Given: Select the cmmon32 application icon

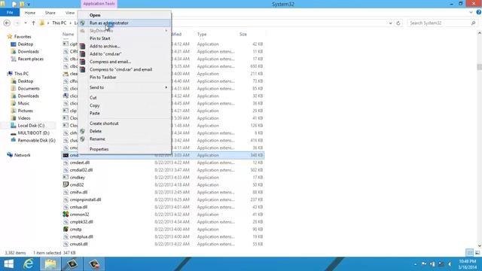Looking at the screenshot, I should [x=66, y=214].
